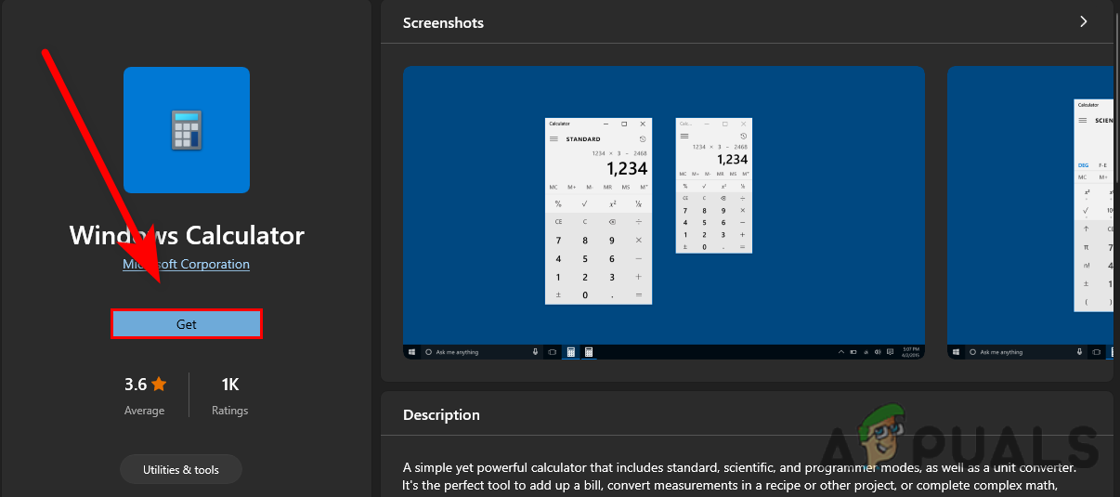
Task: Open the Screenshots section heading
Action: 443,22
